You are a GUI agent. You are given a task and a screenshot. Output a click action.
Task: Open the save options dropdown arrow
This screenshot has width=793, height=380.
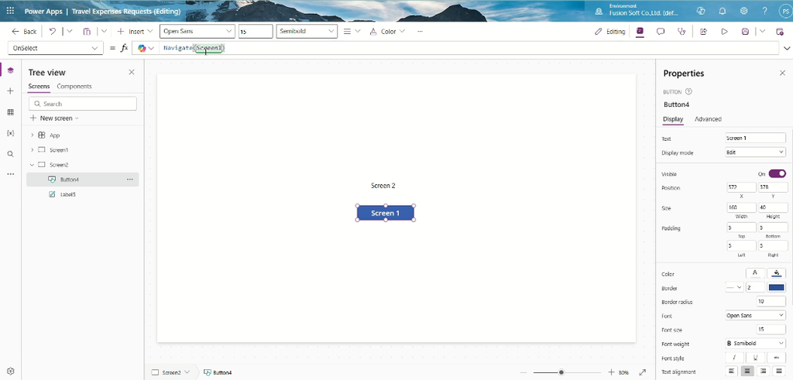point(763,31)
